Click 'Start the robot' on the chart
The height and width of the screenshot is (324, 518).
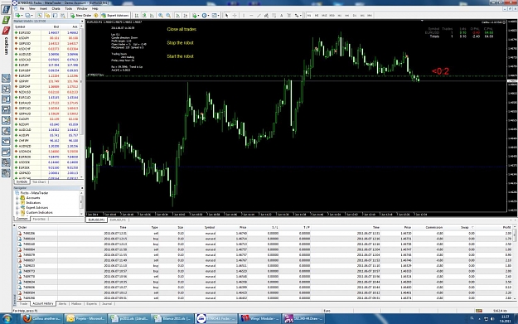click(180, 56)
